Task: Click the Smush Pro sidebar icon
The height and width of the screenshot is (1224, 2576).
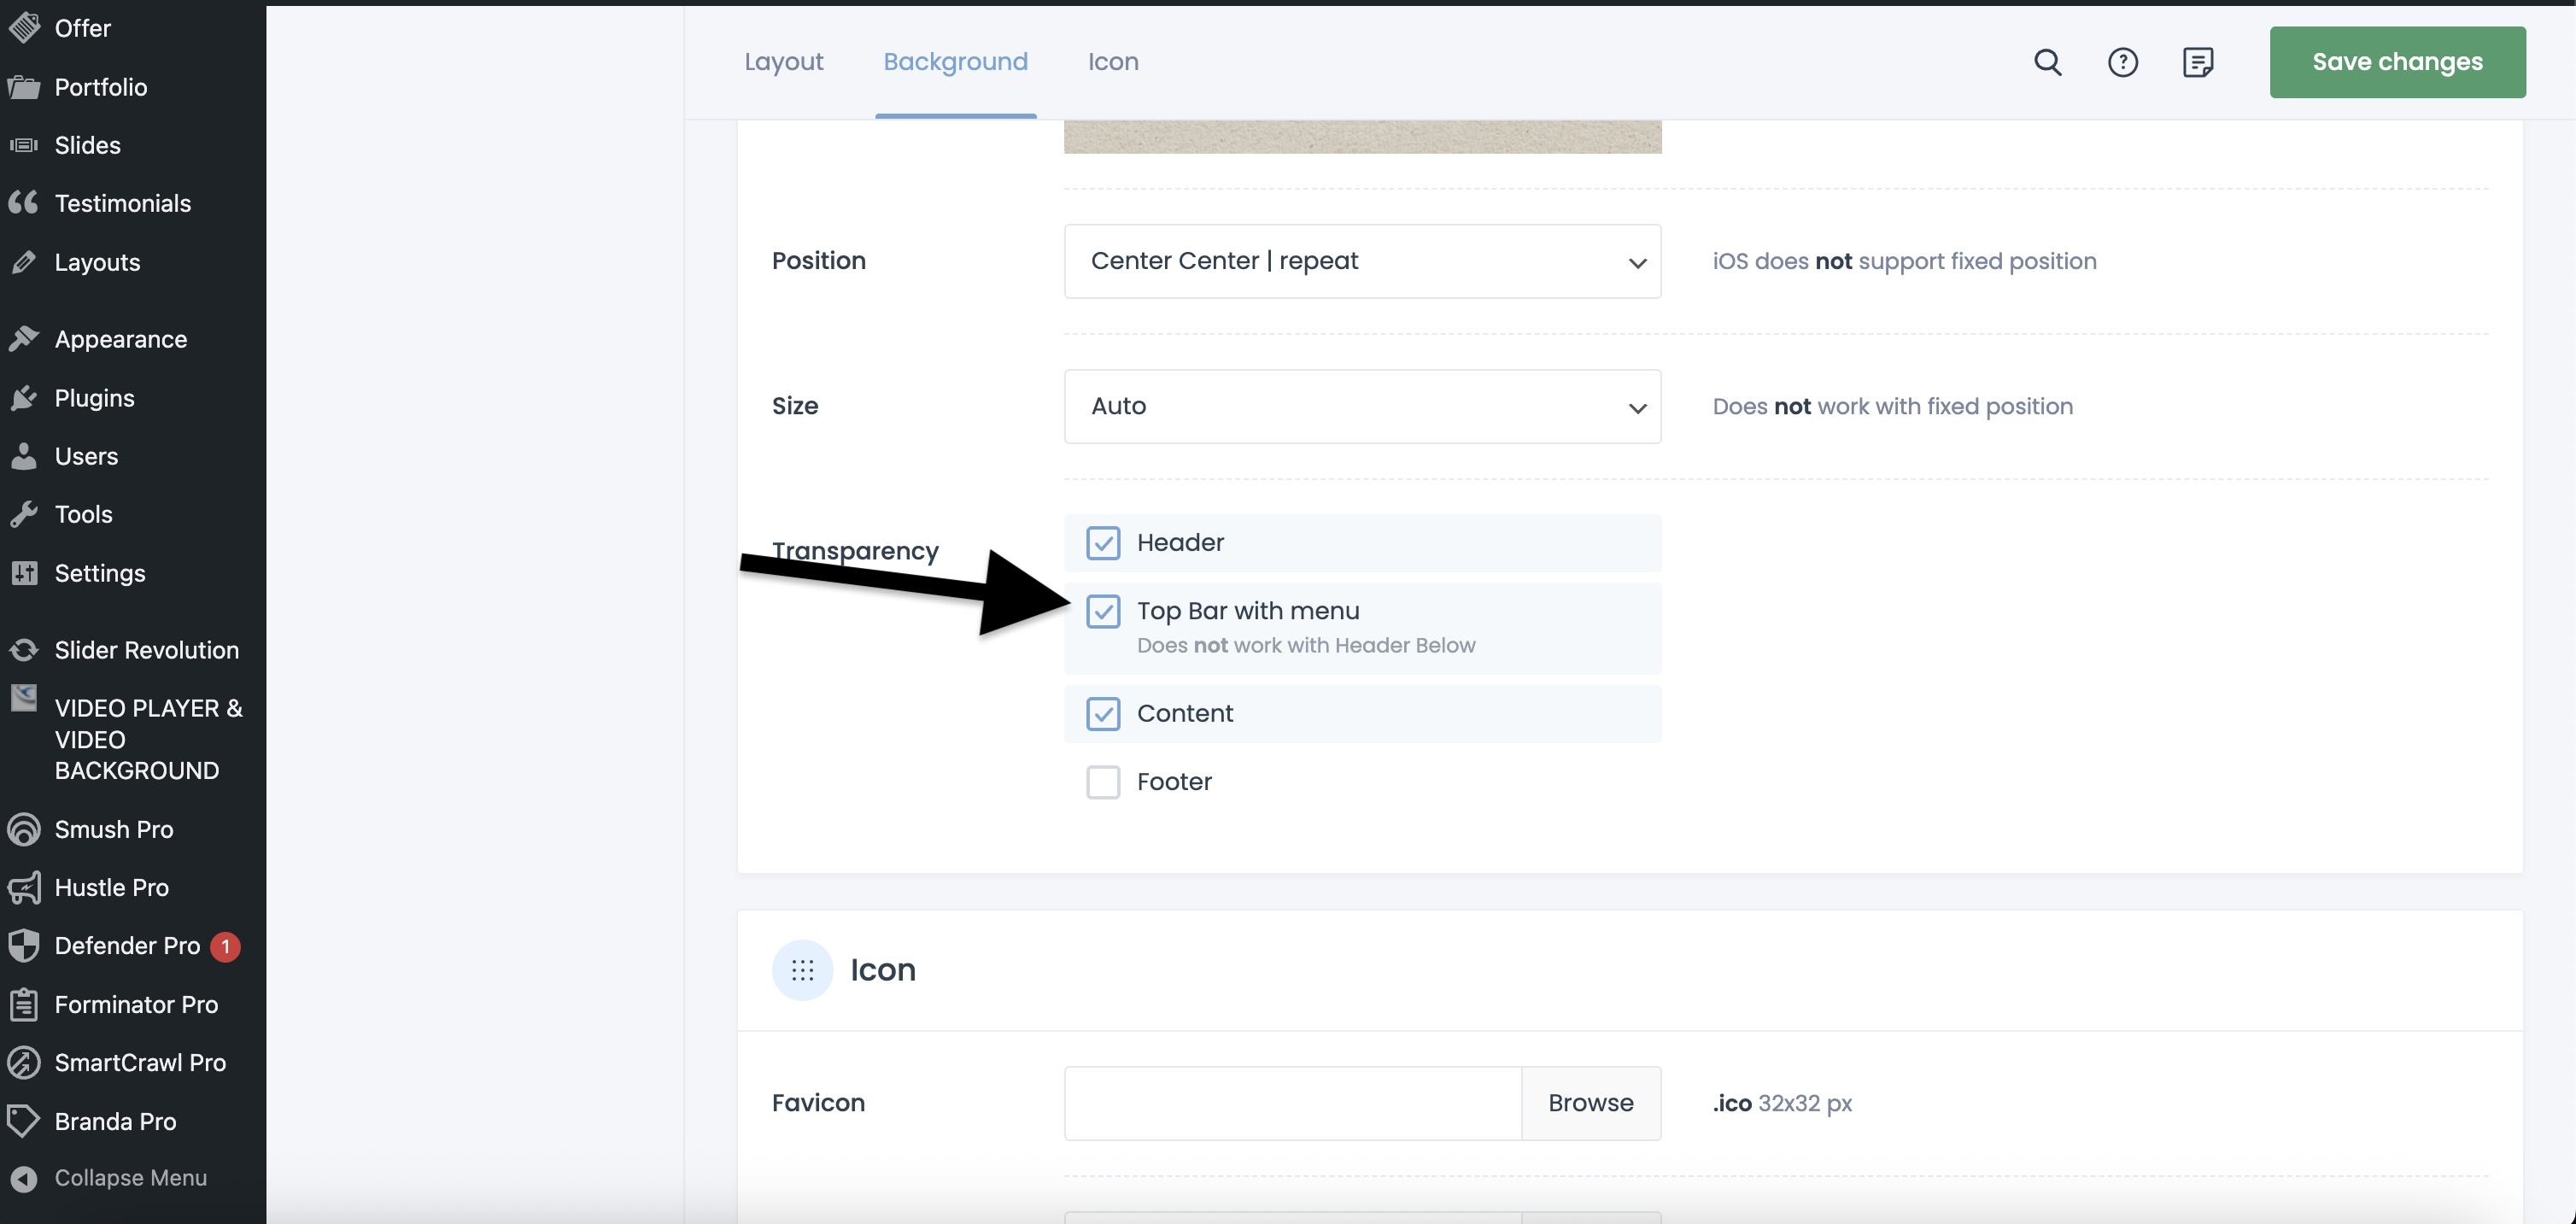Action: pyautogui.click(x=24, y=829)
